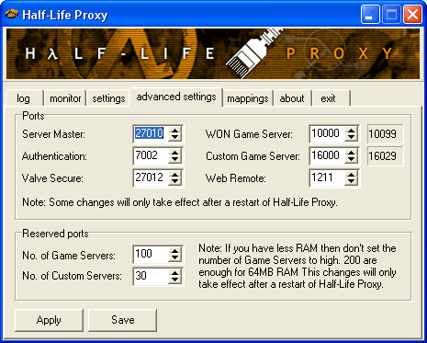Decrement the Web Remote port spinner
The width and height of the screenshot is (427, 343).
pos(351,182)
